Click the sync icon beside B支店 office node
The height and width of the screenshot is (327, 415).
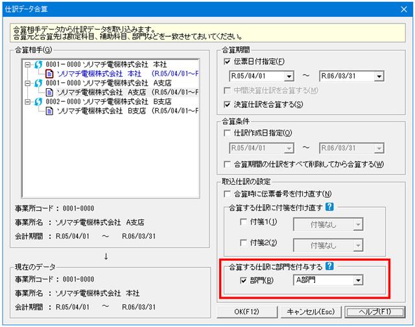pos(38,102)
